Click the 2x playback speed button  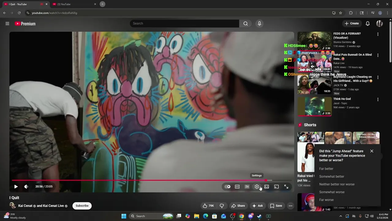tap(247, 187)
